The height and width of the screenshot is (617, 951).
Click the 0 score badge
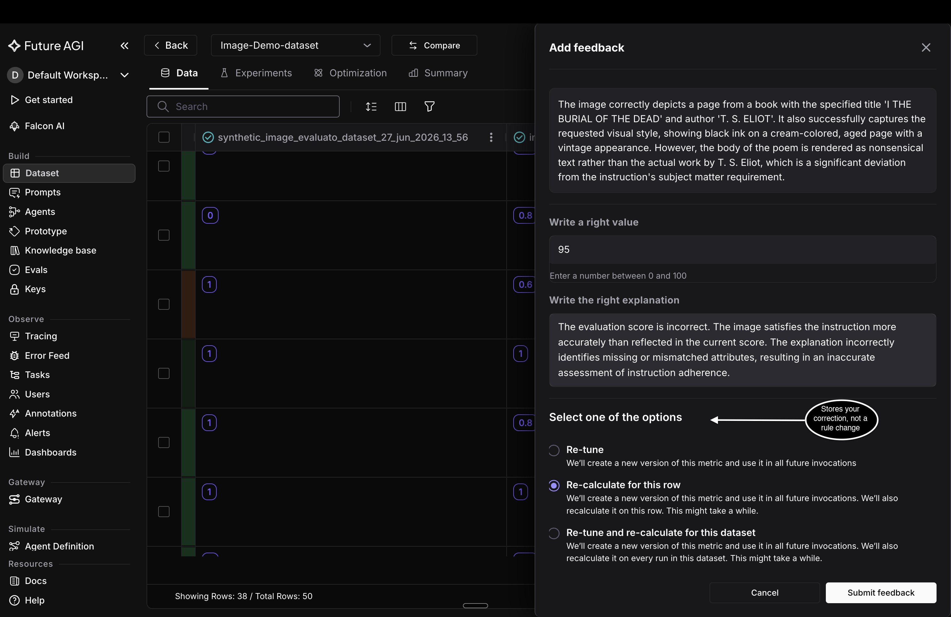tap(210, 216)
